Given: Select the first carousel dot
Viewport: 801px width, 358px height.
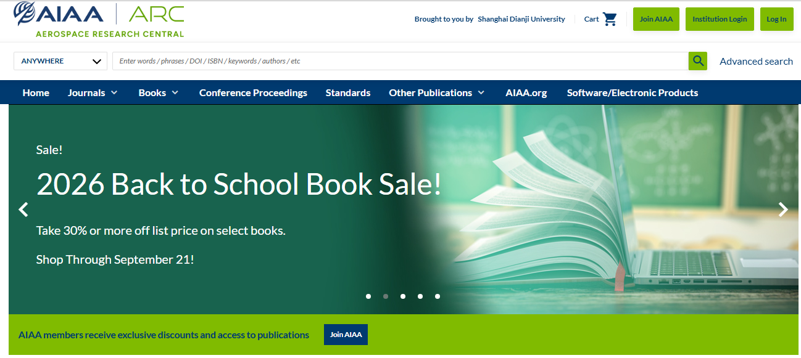Looking at the screenshot, I should pos(368,296).
